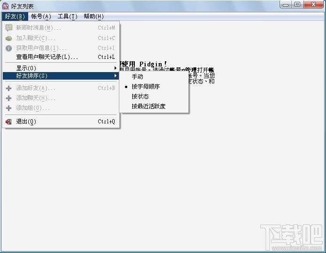Viewport: 326px width, 253px height.
Task: Click the Pidgin logo in the title bar
Action: (6, 6)
